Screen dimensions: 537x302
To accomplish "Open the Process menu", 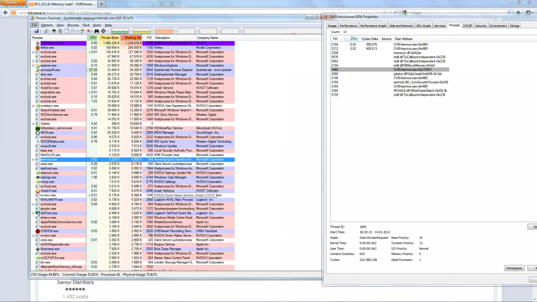I will tap(73, 25).
